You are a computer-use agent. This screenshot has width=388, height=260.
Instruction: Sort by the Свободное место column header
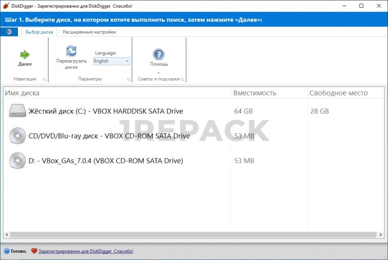point(338,93)
